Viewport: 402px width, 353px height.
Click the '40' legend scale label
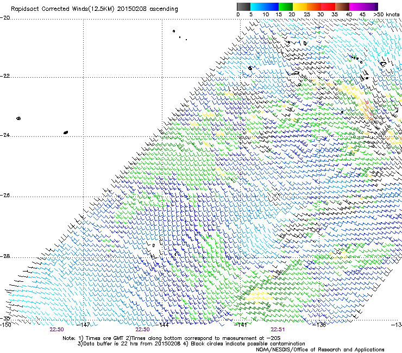pyautogui.click(x=349, y=15)
